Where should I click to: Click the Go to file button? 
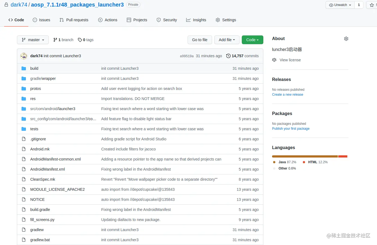click(200, 40)
